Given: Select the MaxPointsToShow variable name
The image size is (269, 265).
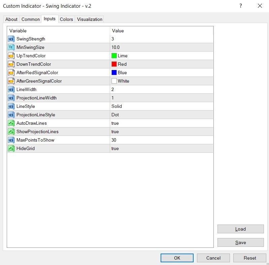Looking at the screenshot, I should (35, 140).
